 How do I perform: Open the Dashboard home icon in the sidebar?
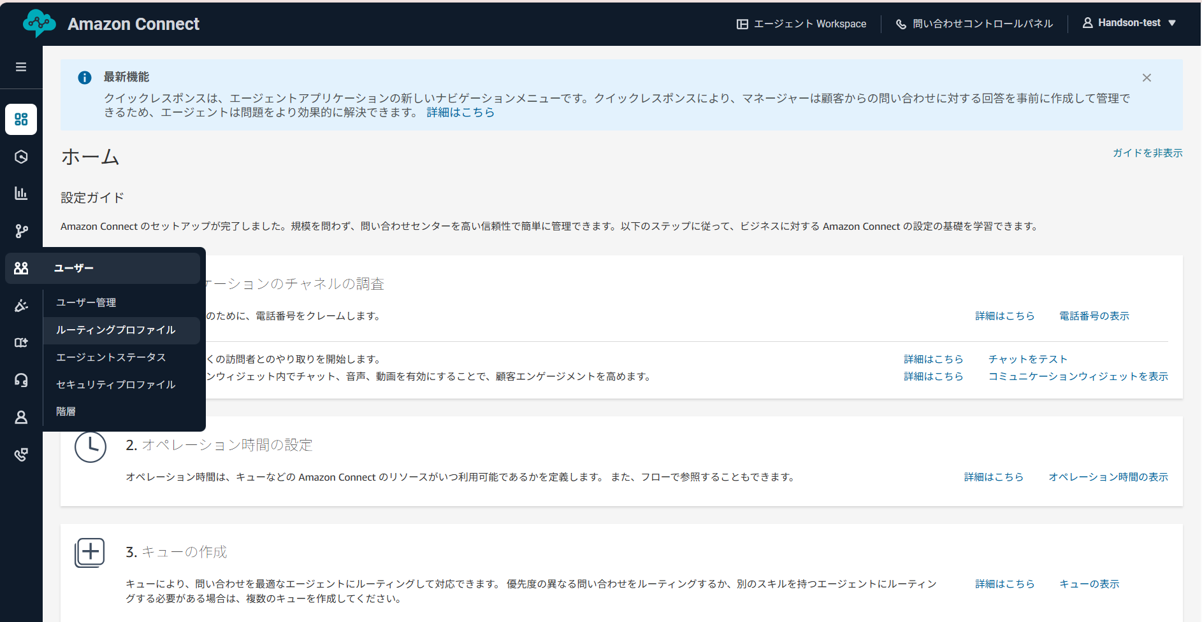21,119
